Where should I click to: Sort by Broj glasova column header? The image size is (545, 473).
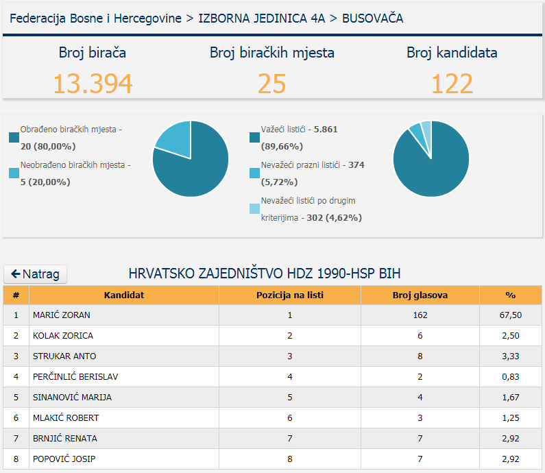point(420,295)
